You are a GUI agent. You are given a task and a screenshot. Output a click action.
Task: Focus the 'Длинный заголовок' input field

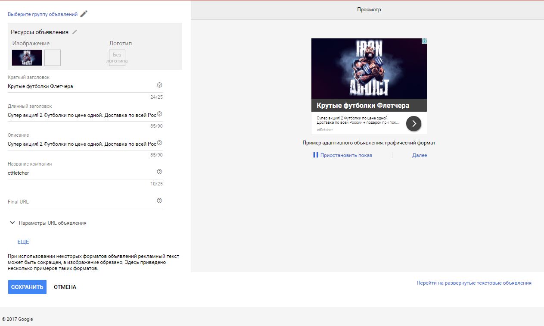point(82,115)
